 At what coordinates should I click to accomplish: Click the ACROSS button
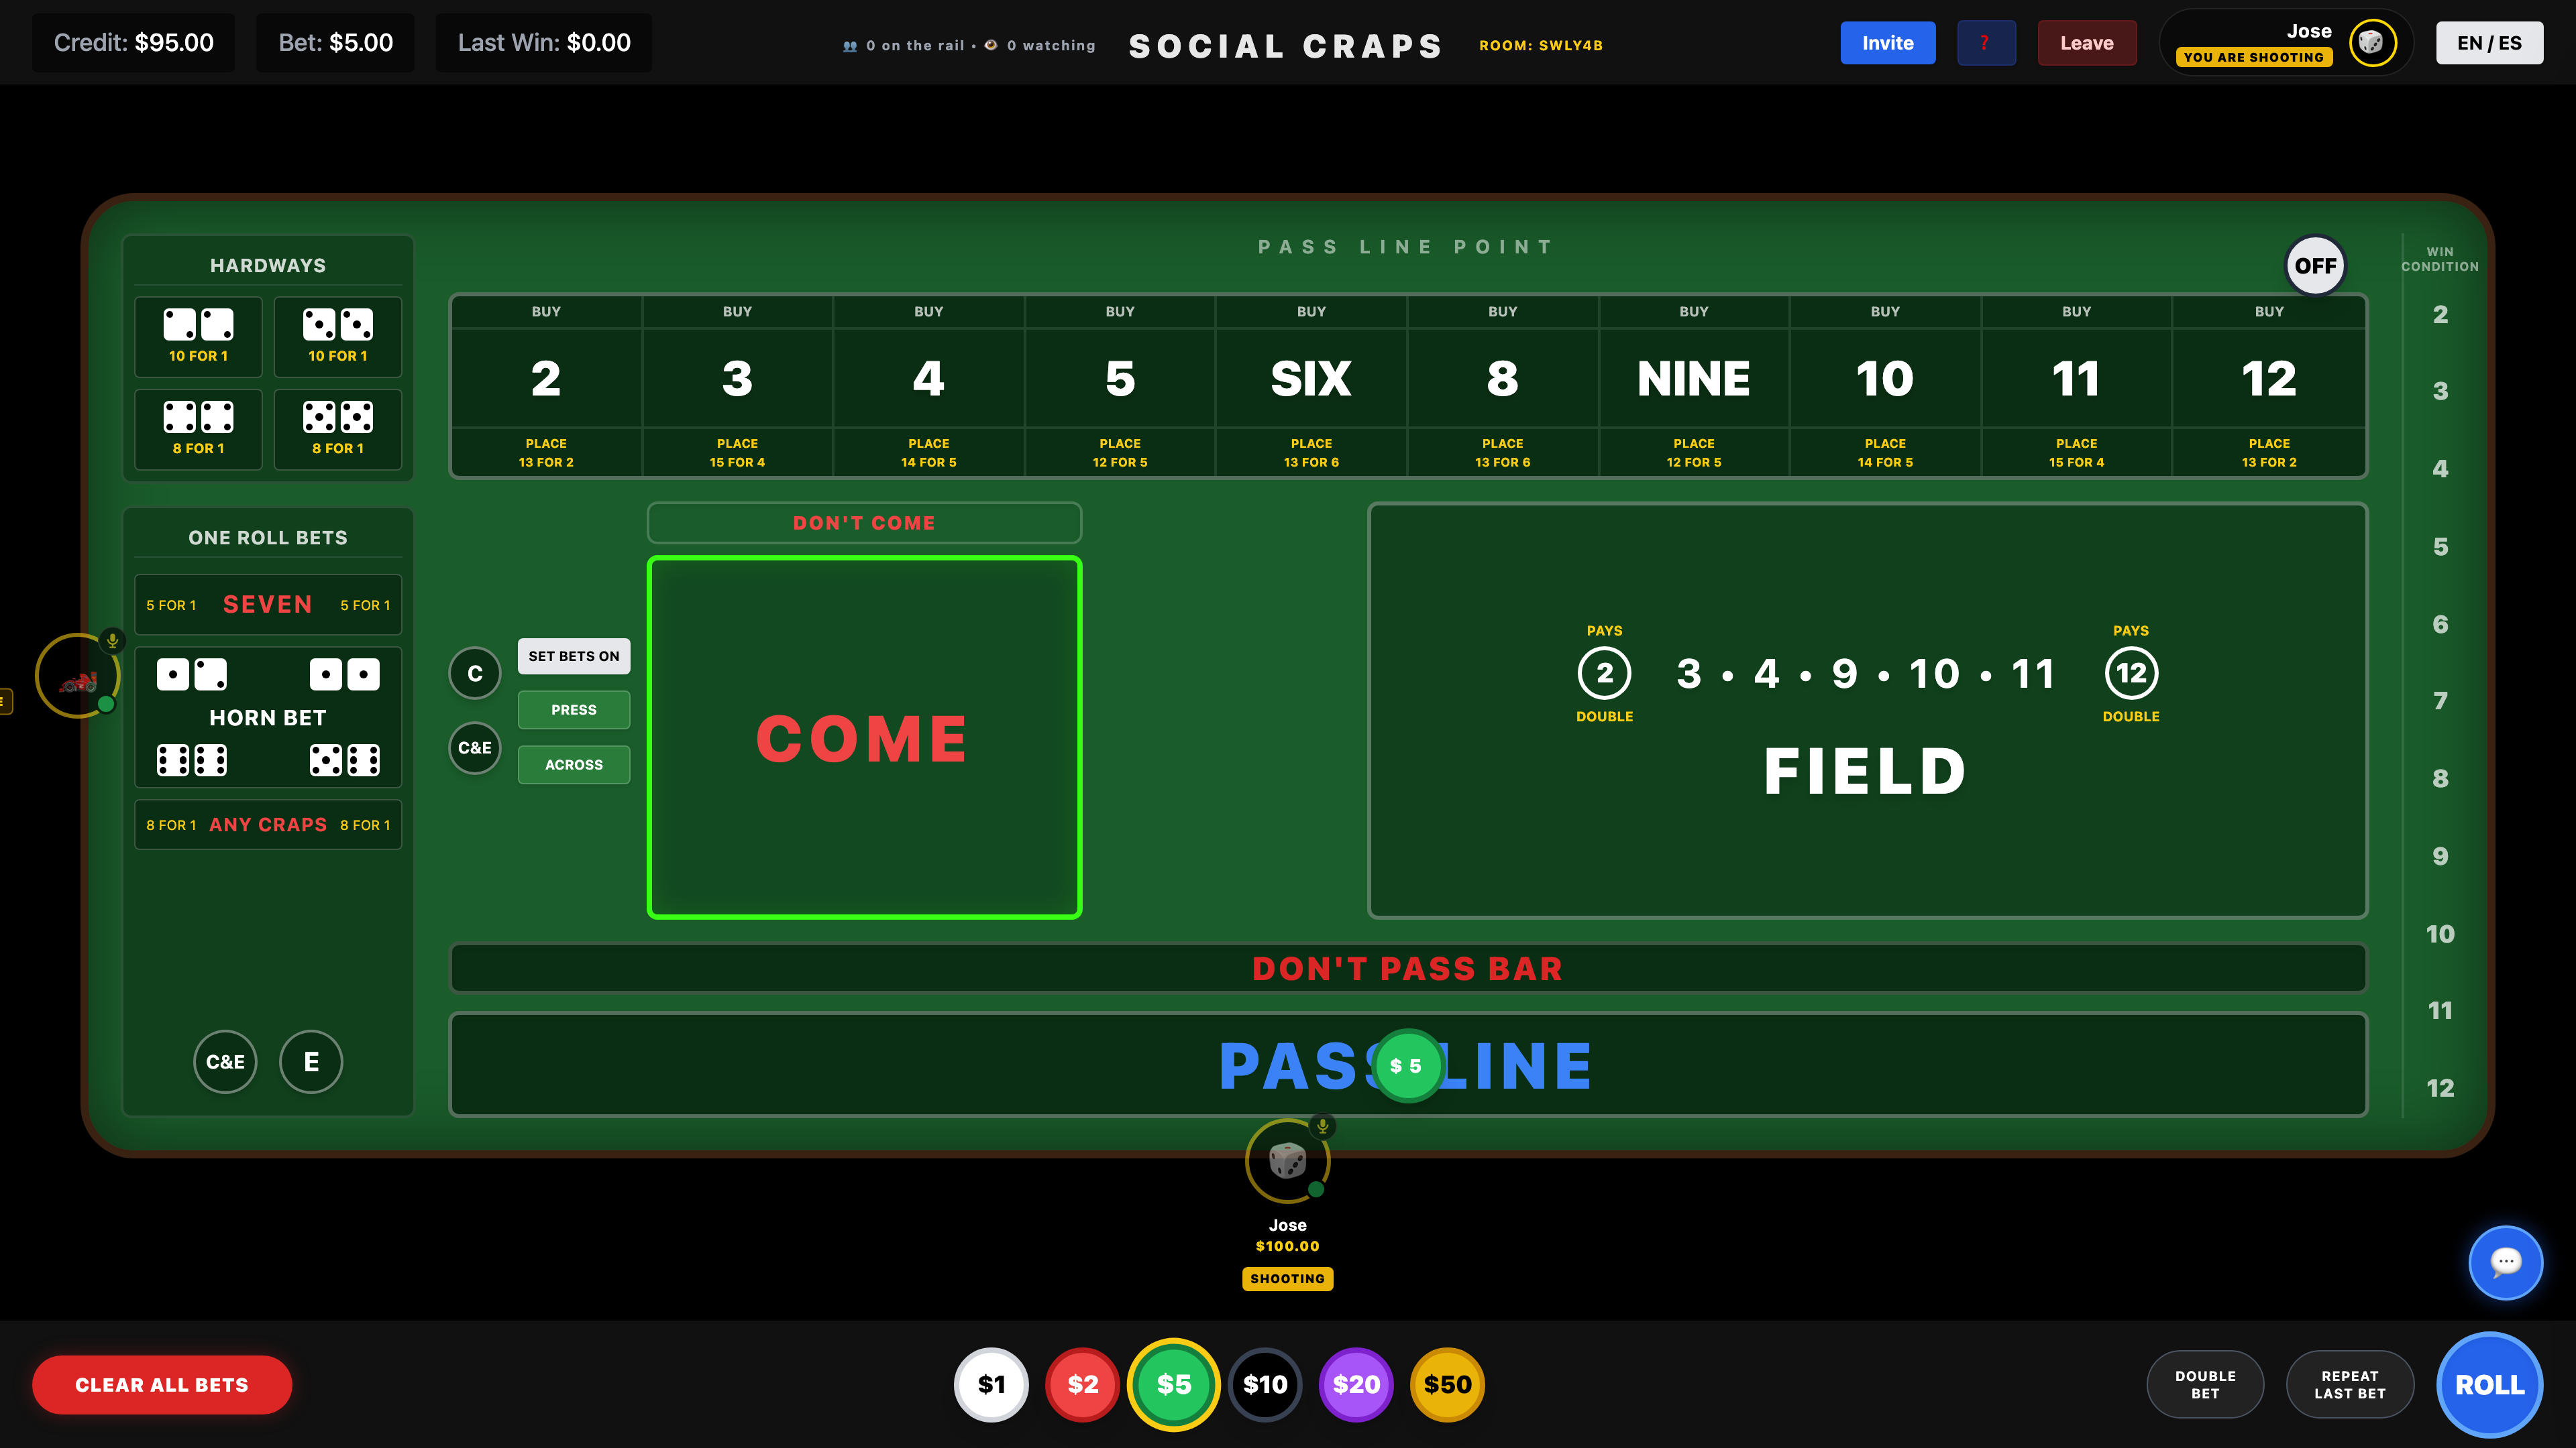click(574, 766)
